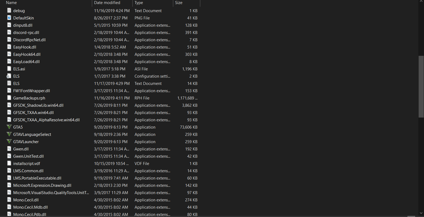
Task: Click the GTAVLauncher file name
Action: [x=26, y=142]
